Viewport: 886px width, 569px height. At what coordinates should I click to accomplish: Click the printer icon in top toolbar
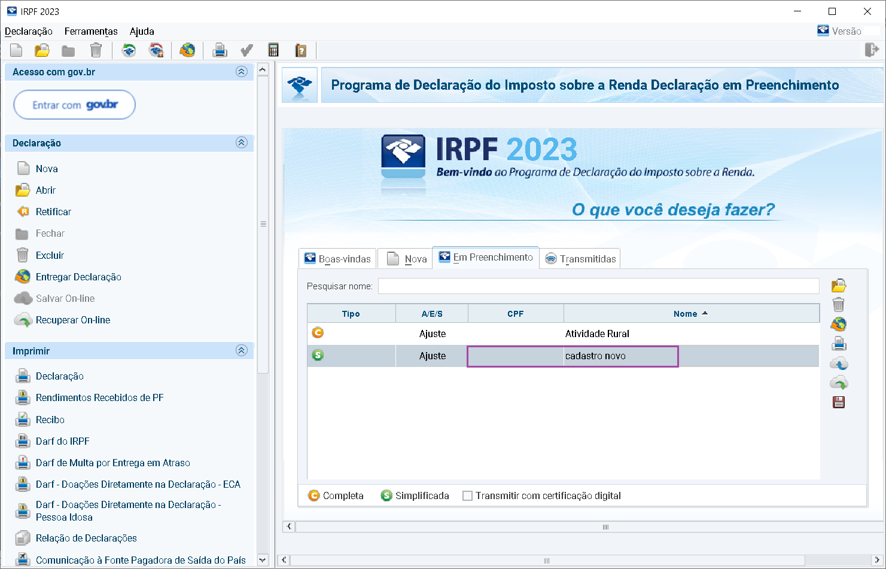tap(220, 50)
